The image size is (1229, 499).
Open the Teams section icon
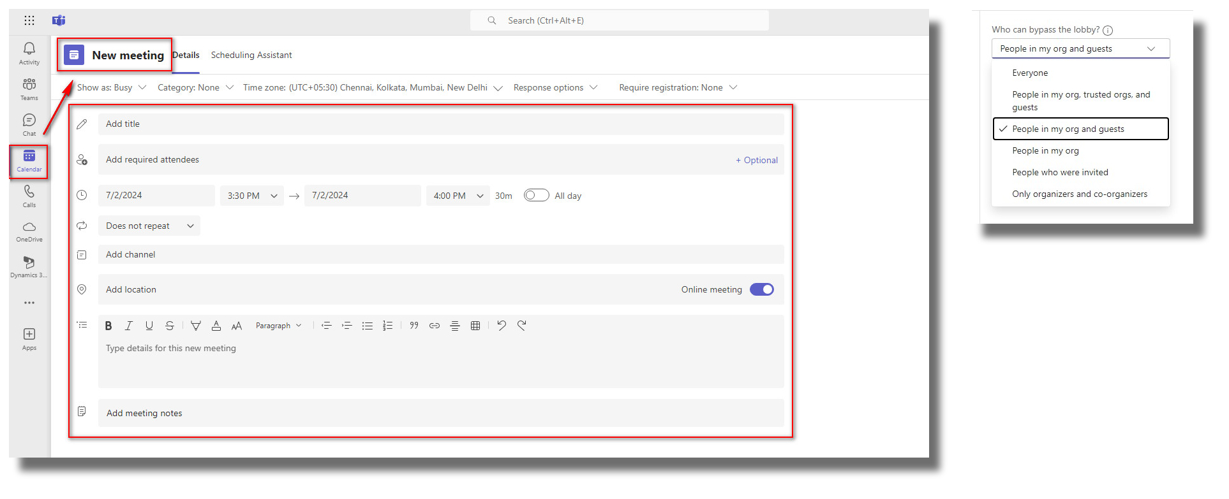(29, 89)
